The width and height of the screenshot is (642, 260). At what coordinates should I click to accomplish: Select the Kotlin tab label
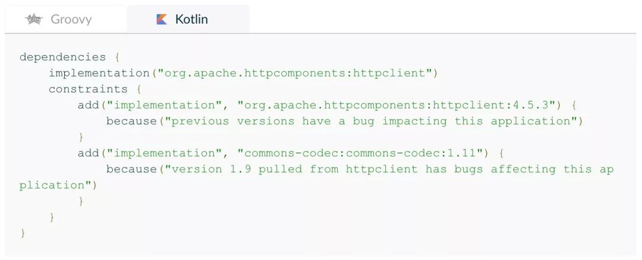191,20
